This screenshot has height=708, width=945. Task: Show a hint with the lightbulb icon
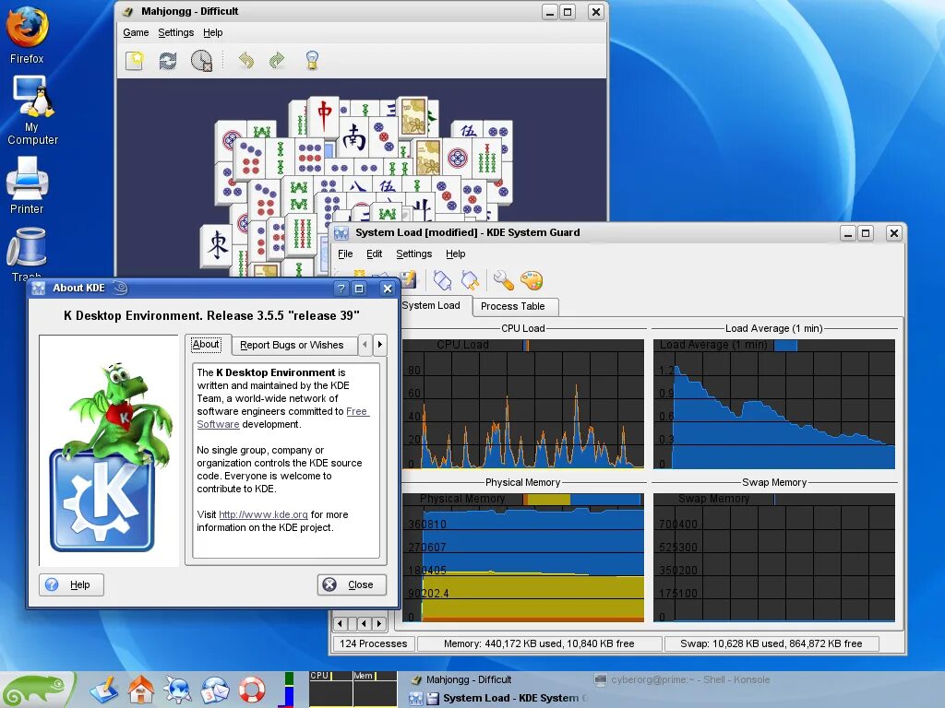[x=312, y=60]
